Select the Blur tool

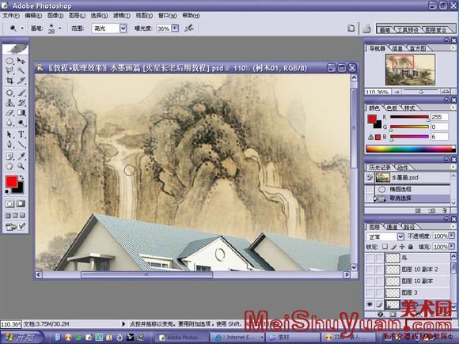[9, 123]
